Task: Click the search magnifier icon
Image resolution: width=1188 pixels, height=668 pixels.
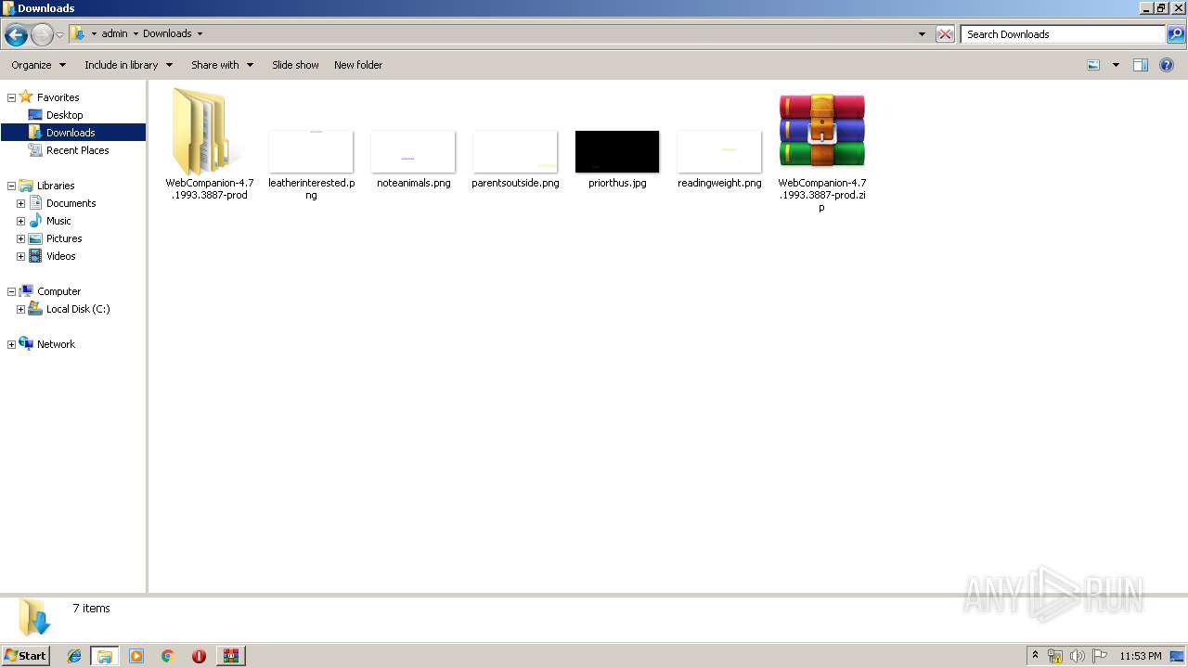Action: [x=1176, y=34]
